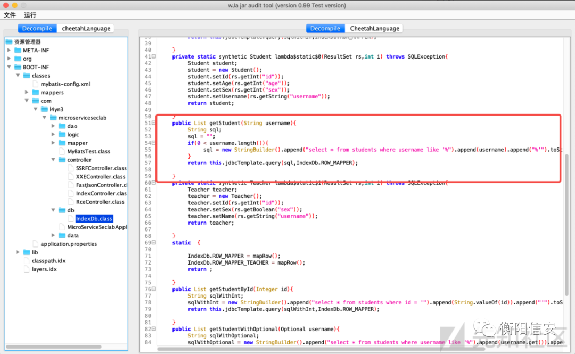Collapse code fold at line 76
This screenshot has height=354, width=575.
[154, 289]
